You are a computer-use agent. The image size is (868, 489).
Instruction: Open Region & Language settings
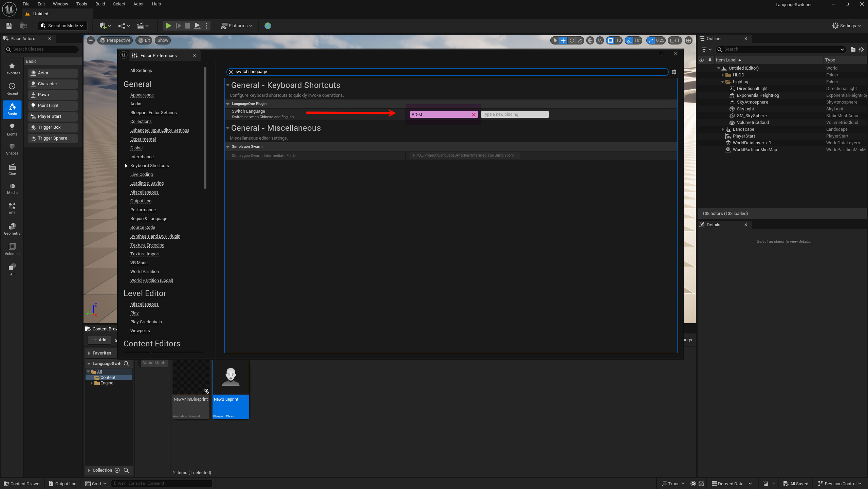(x=149, y=219)
